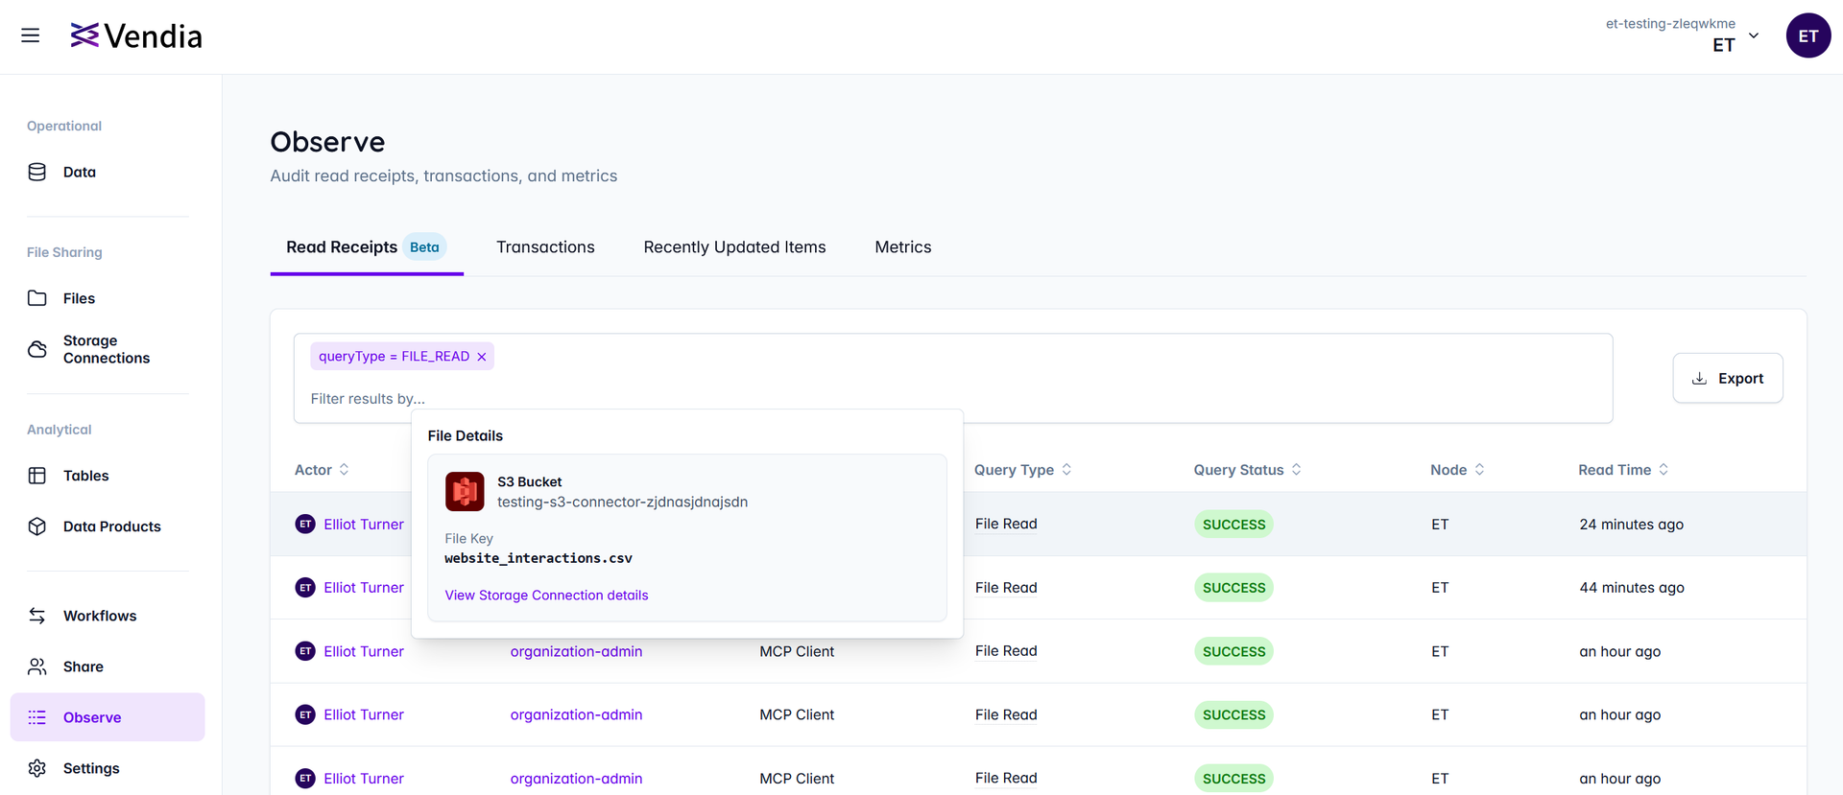Sort the table by Actor column
This screenshot has width=1843, height=795.
coord(322,470)
